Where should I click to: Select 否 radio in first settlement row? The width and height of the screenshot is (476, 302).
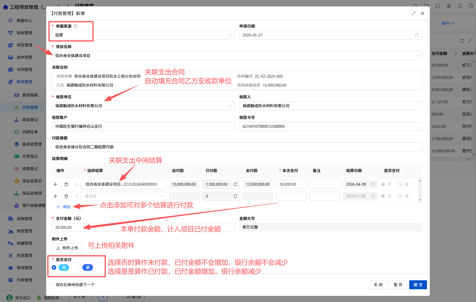coord(383,184)
